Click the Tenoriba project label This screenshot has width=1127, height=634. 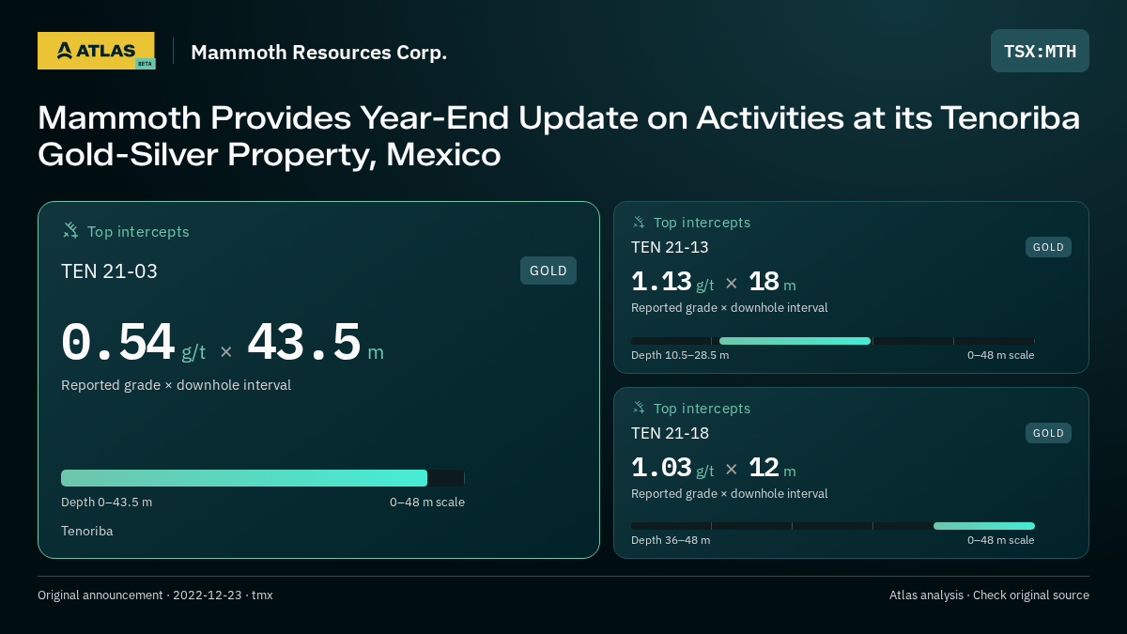coord(87,531)
